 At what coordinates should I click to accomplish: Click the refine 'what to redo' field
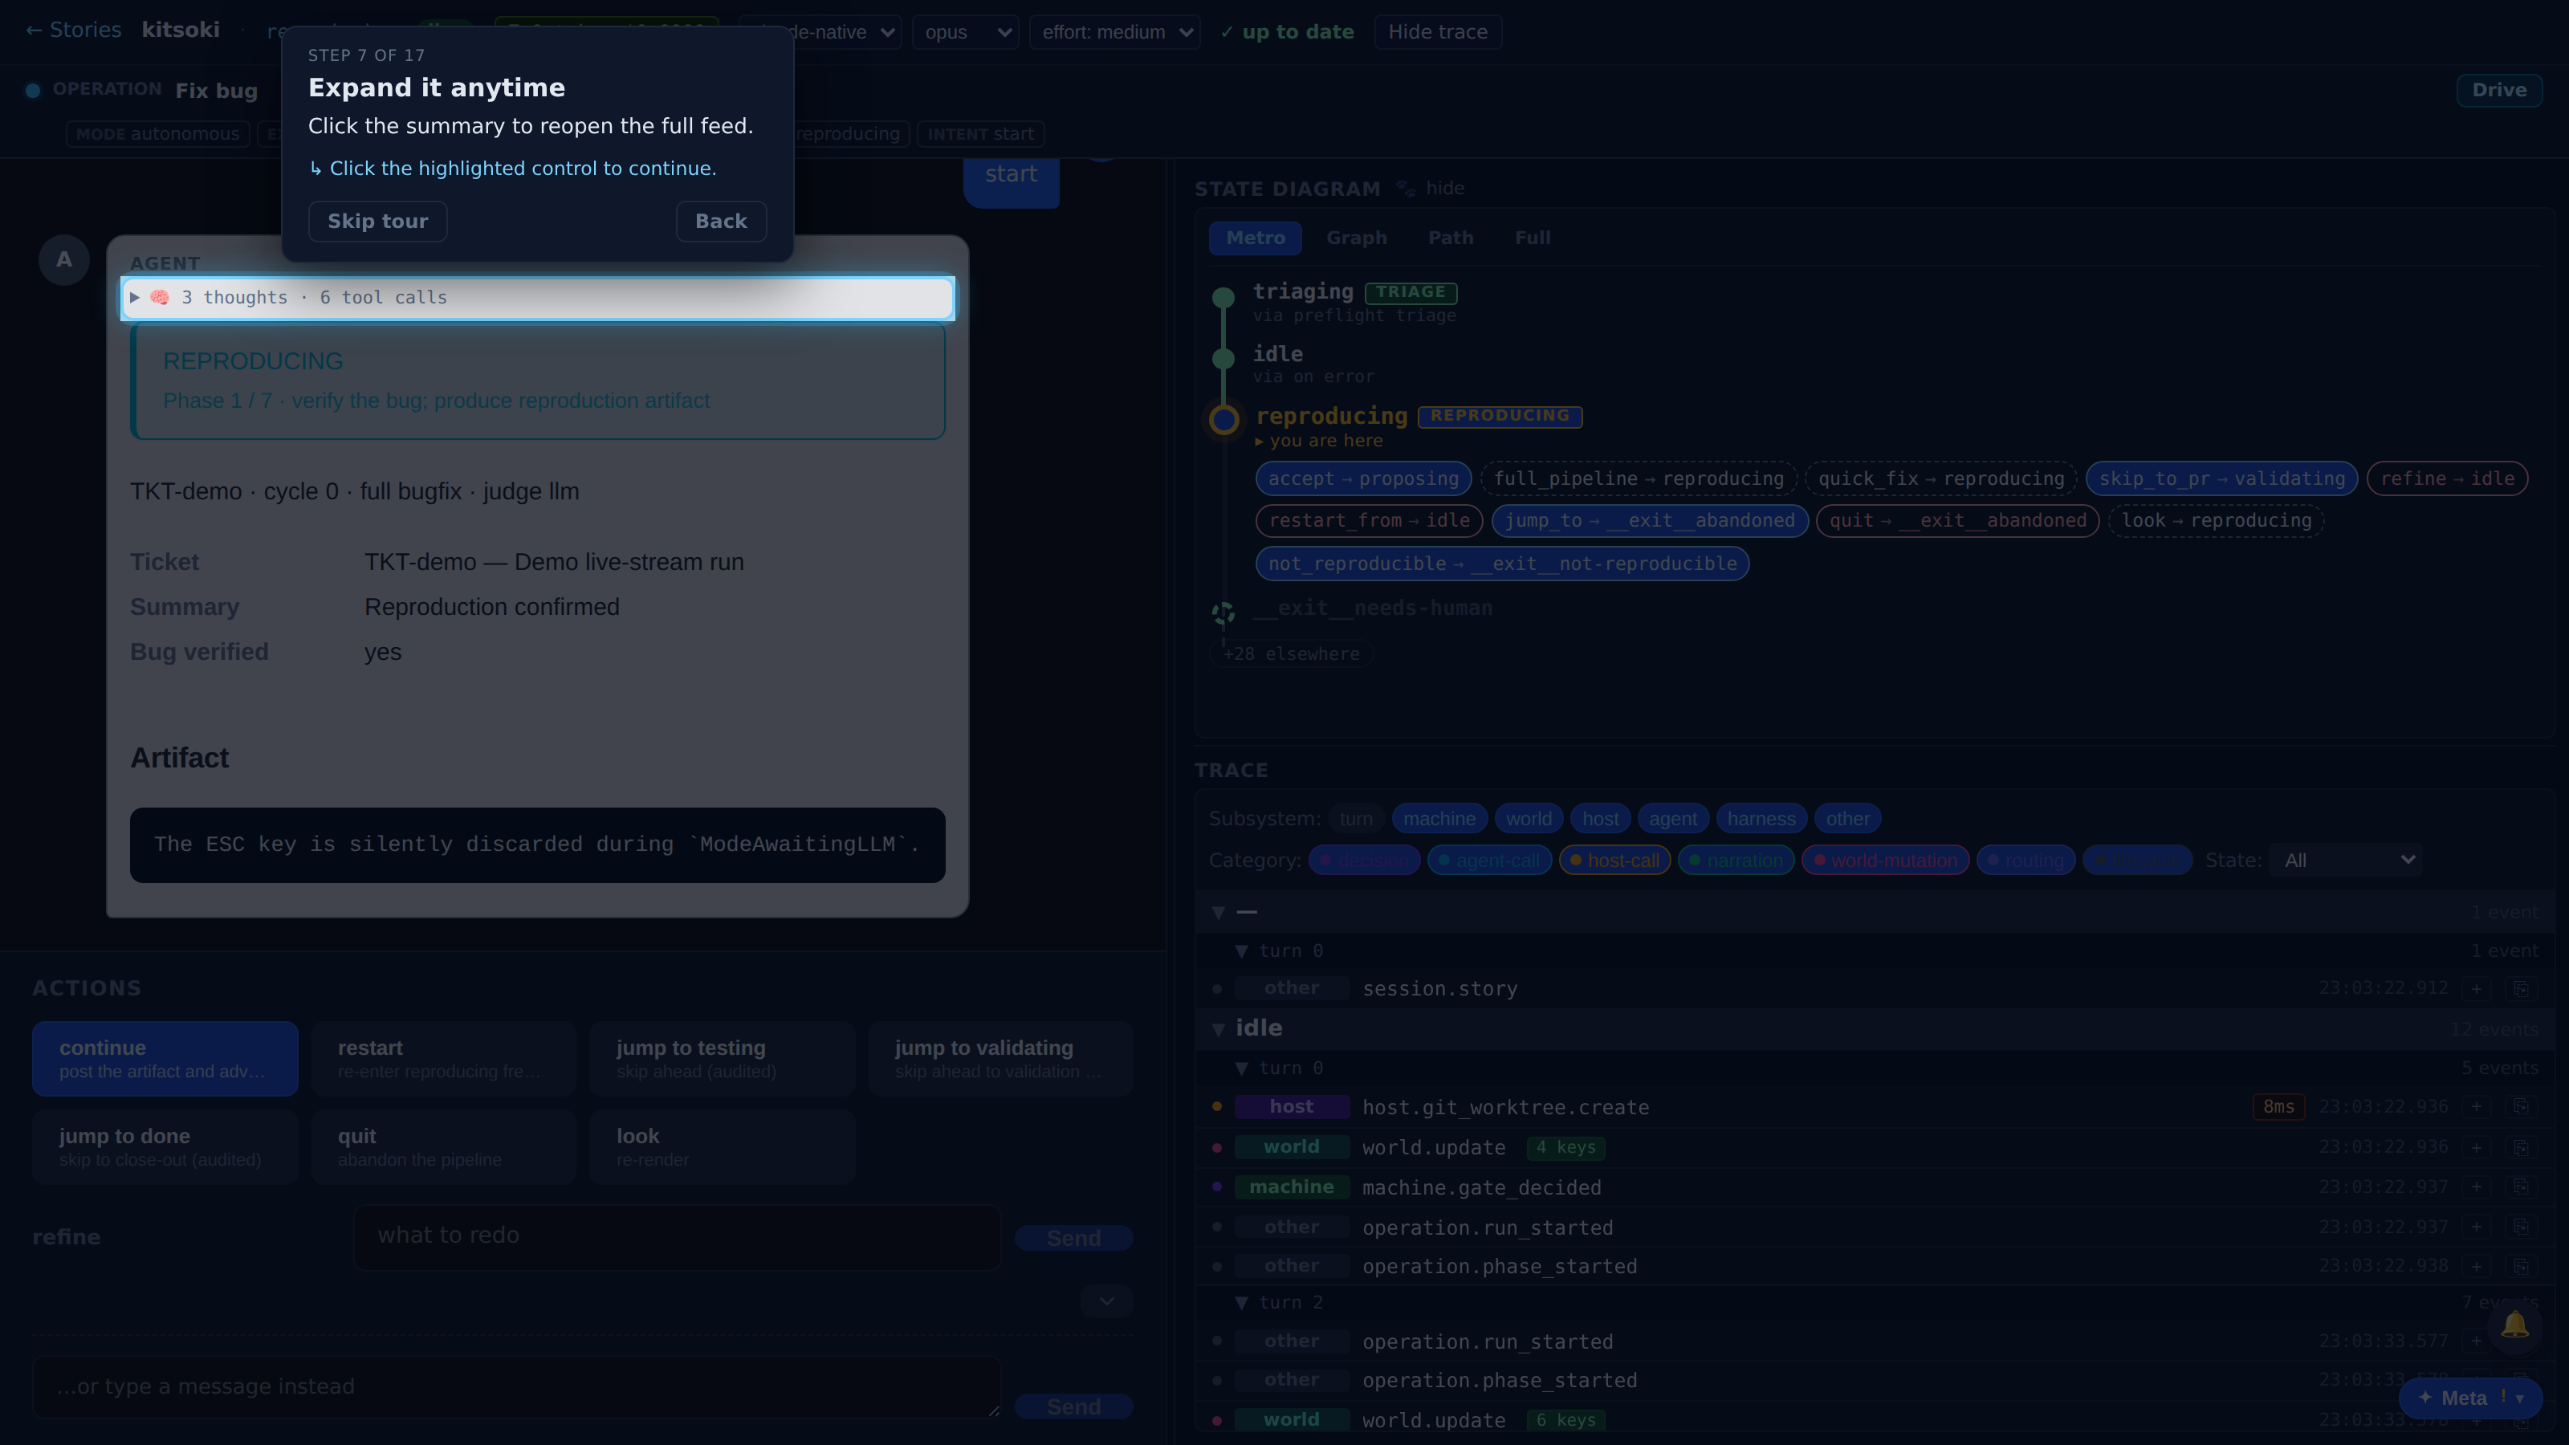point(677,1236)
